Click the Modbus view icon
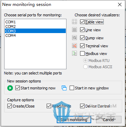 [74, 54]
